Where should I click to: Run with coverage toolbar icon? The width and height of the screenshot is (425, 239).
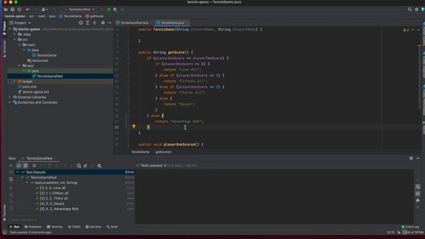tap(116, 9)
